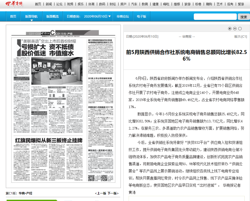This screenshot has width=250, height=201.
Task: Click the 日期:[2020年06月10日] label
Action: pos(142,37)
